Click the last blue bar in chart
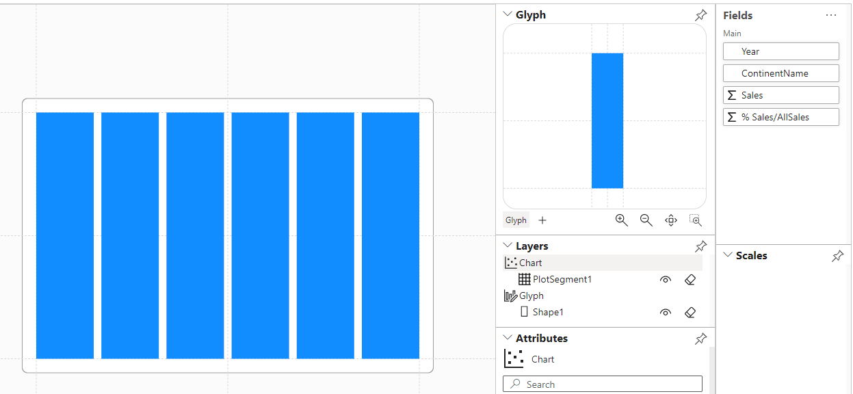This screenshot has width=853, height=394. pos(391,235)
